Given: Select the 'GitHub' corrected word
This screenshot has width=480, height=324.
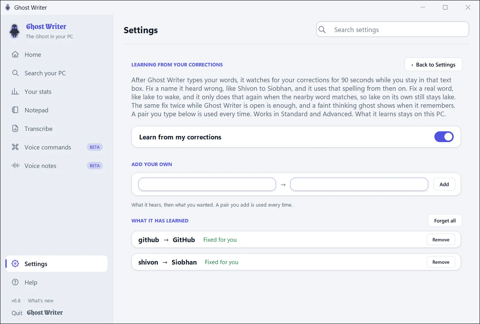Looking at the screenshot, I should pyautogui.click(x=184, y=240).
